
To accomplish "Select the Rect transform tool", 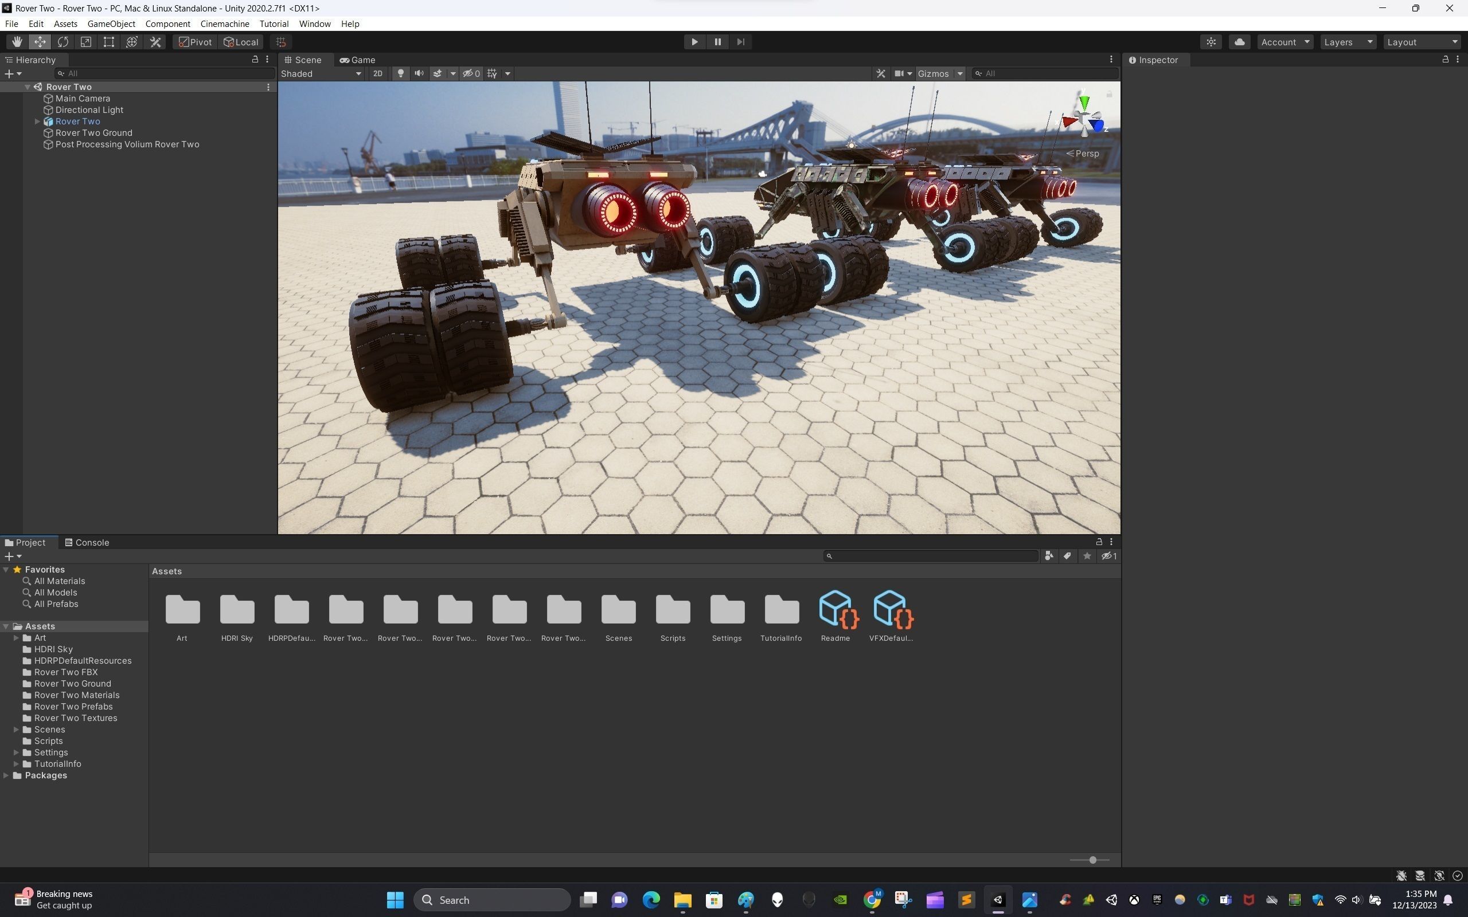I will pos(108,42).
